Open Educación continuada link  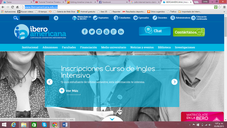199,18
